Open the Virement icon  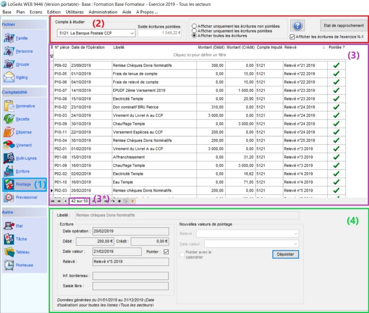(x=9, y=145)
